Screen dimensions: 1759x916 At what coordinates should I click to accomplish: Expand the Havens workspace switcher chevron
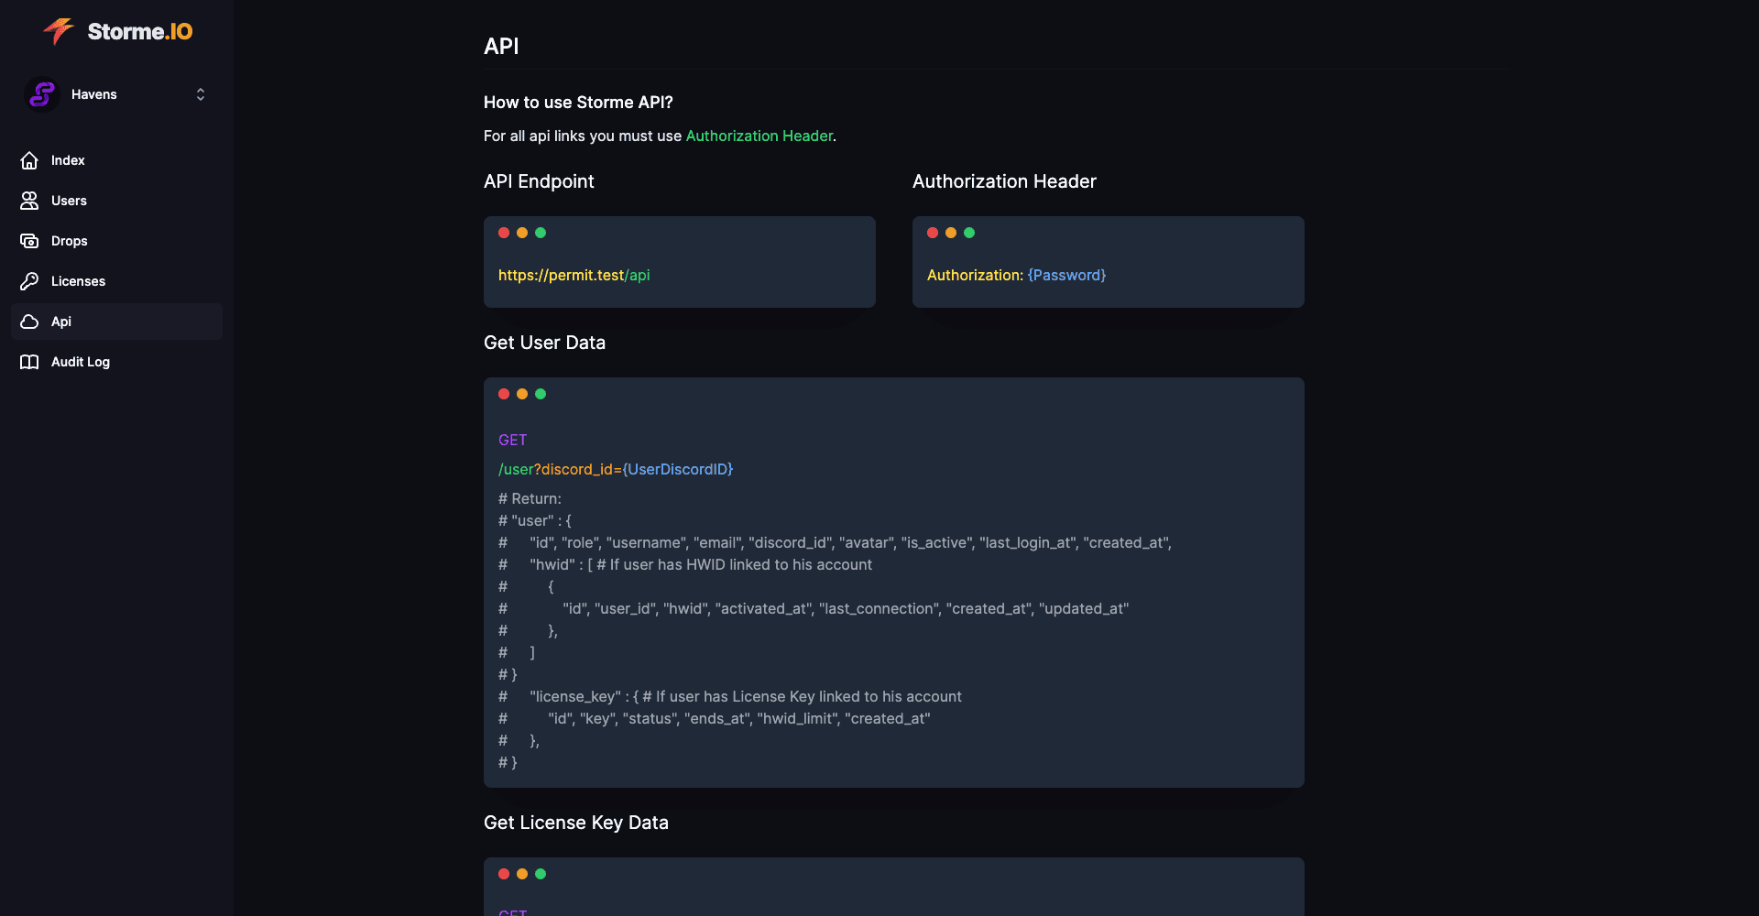(x=201, y=94)
